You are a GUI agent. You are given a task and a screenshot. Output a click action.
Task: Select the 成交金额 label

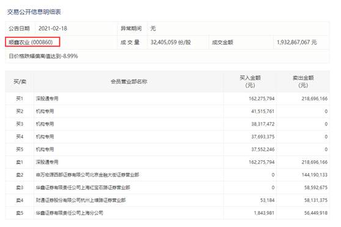coord(222,42)
